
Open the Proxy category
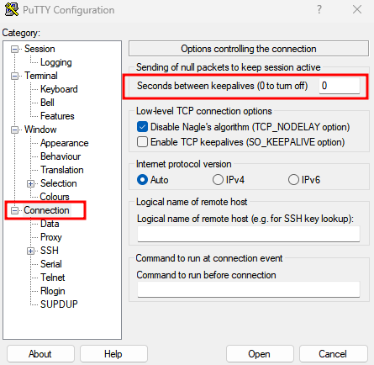(51, 237)
